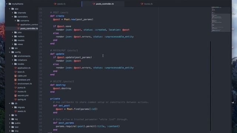Collapse the controllers folder chevron
Screen dimensions: 237x133
pyautogui.click(x=13, y=17)
